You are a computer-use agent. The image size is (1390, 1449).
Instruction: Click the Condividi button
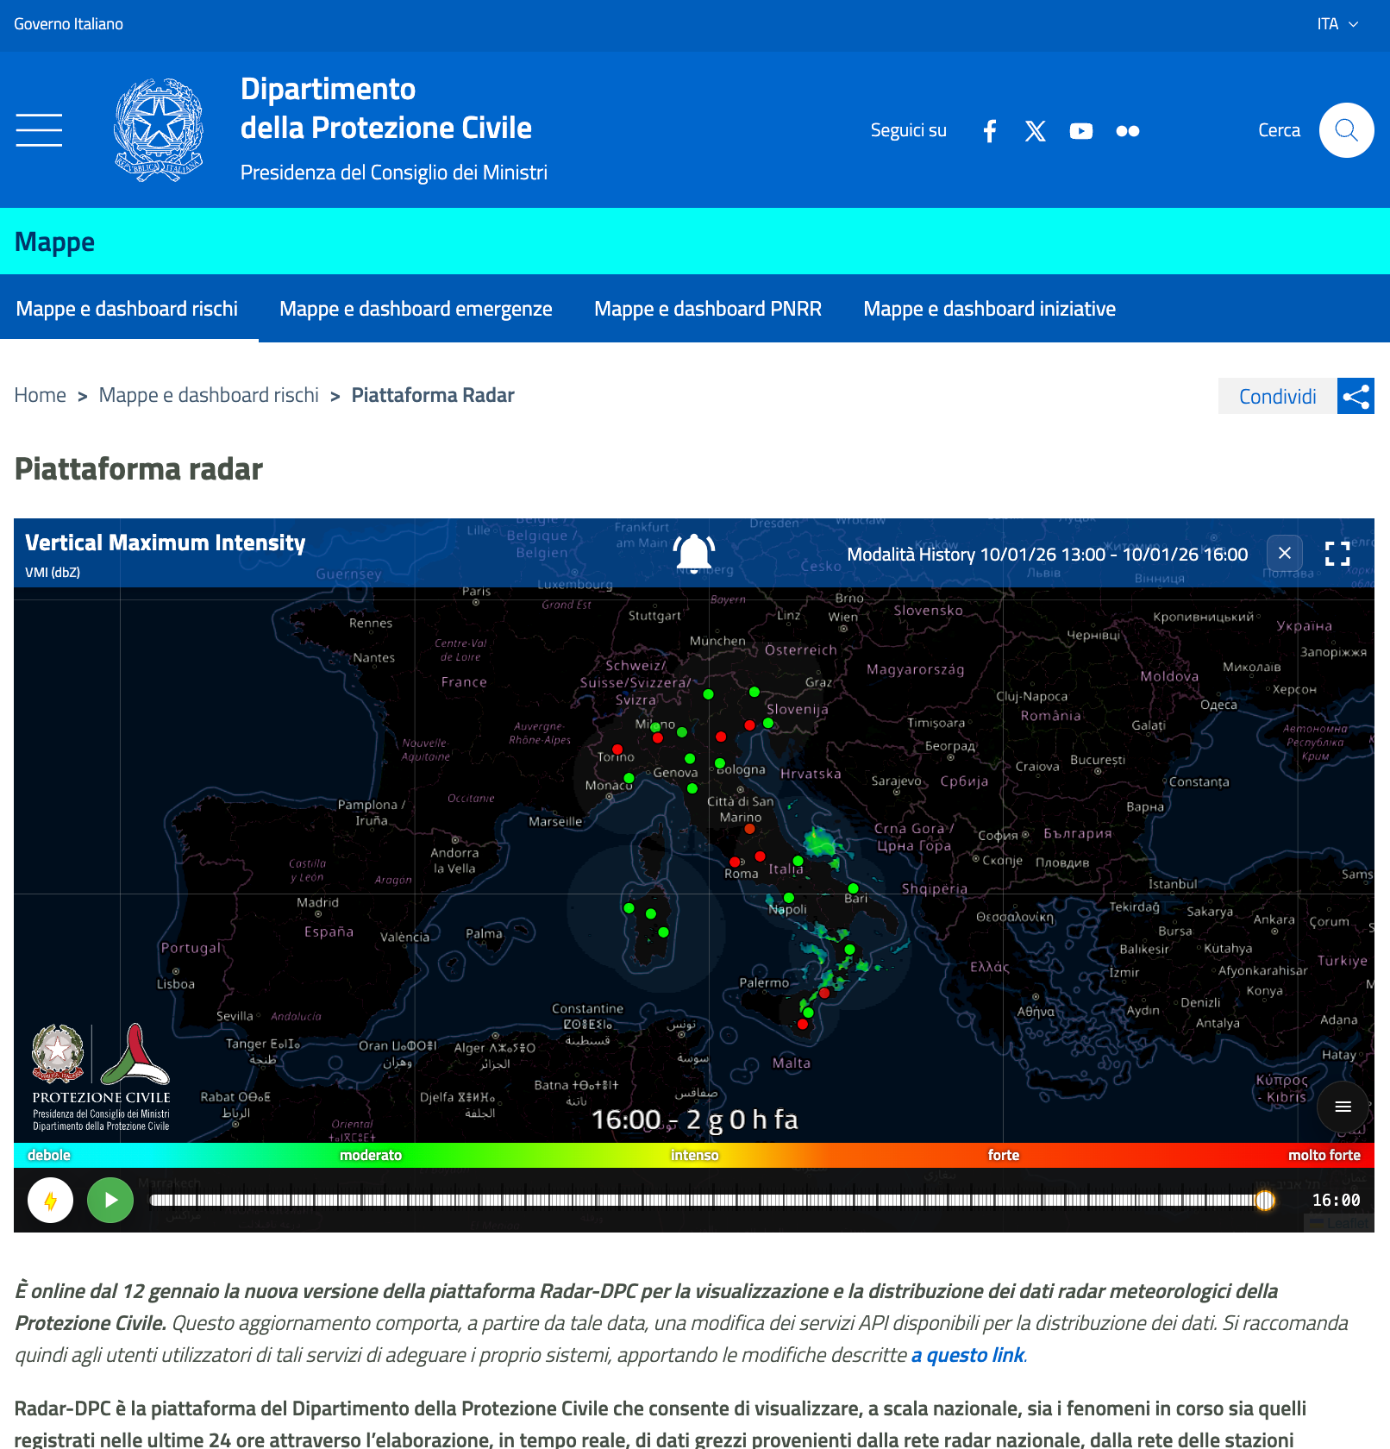click(1277, 397)
